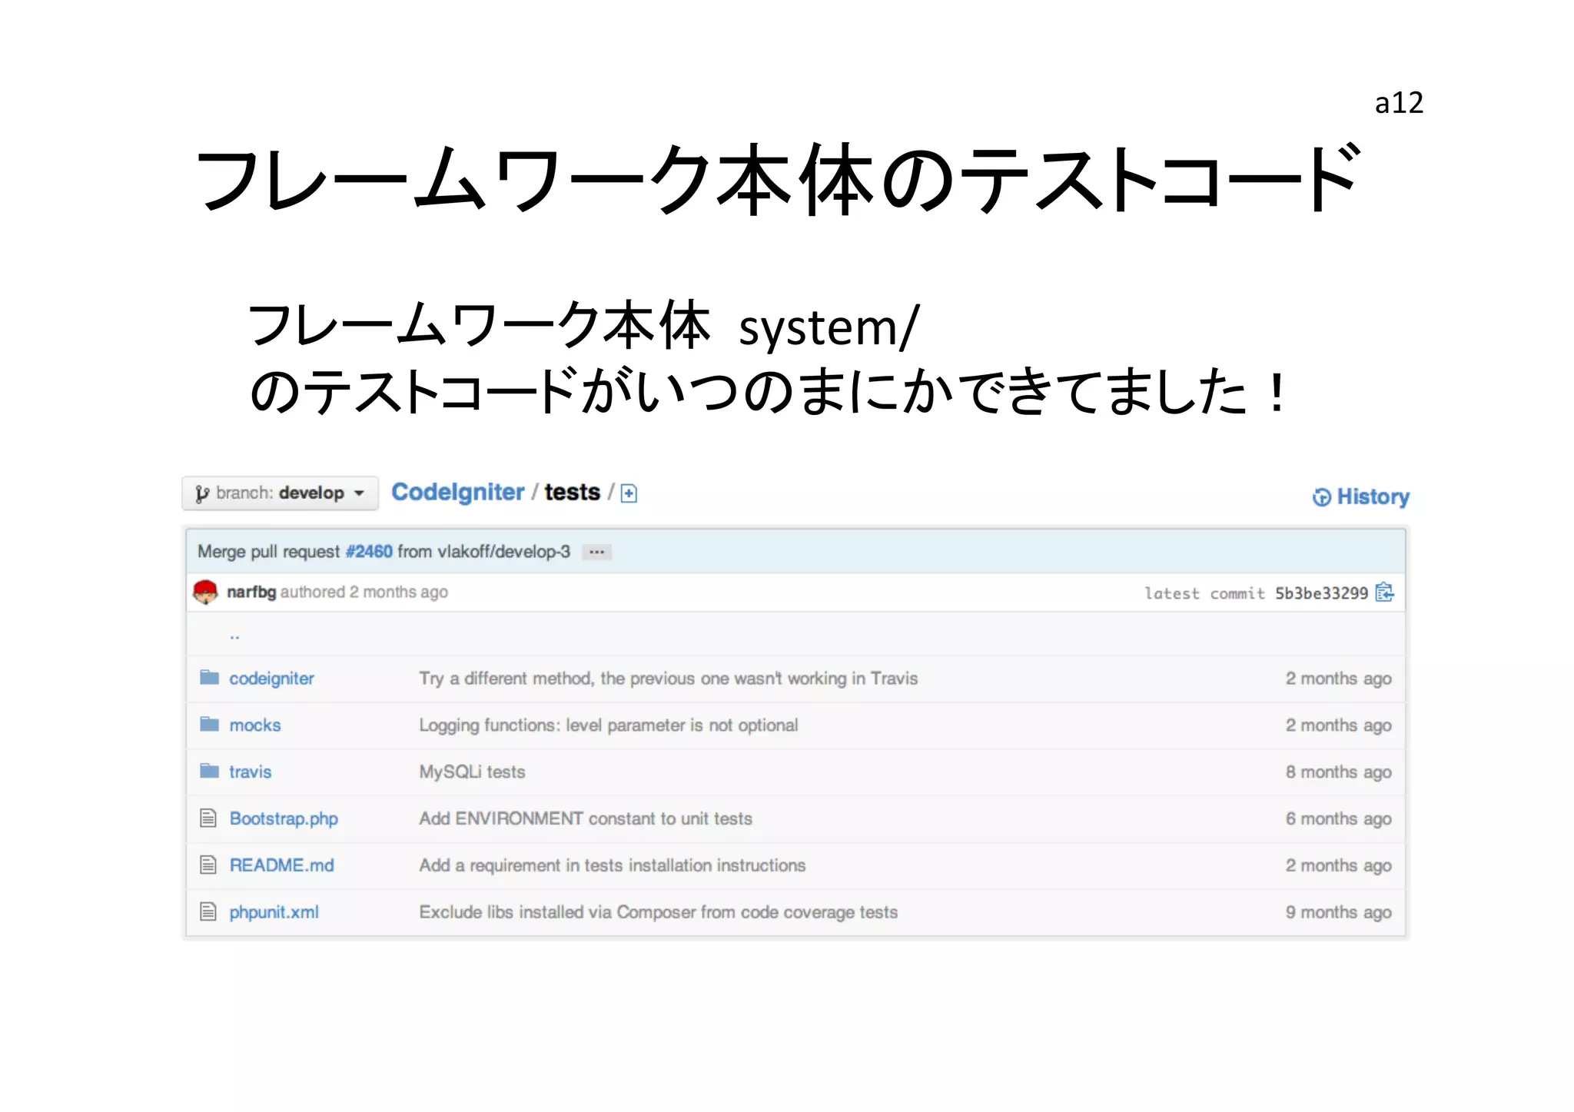1574x1112 pixels.
Task: Open the travis folder
Action: click(x=250, y=772)
